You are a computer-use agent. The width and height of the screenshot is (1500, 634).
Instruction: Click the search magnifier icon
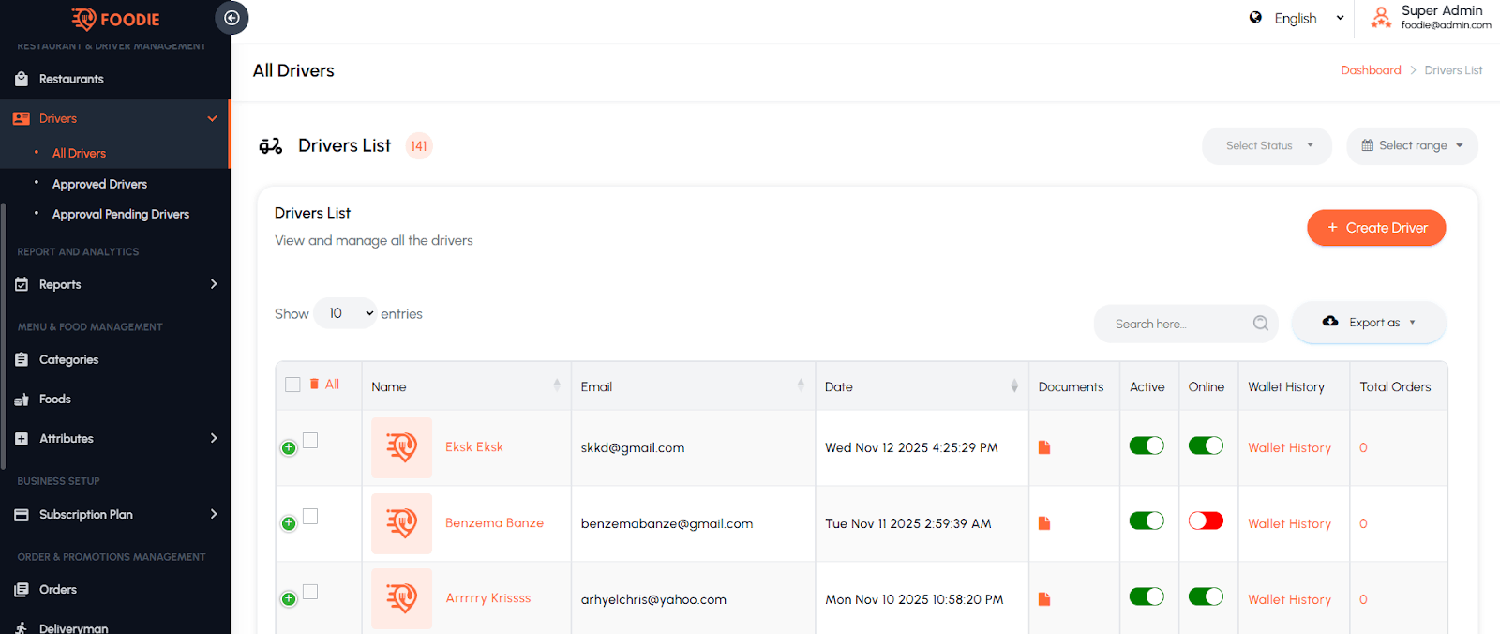[1261, 324]
